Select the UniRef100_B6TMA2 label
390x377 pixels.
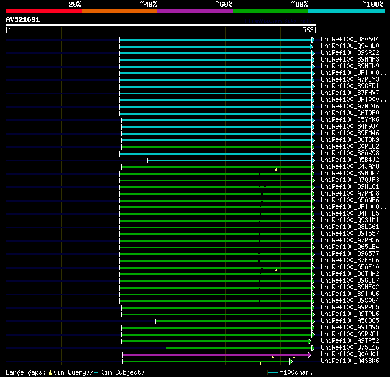pyautogui.click(x=350, y=274)
